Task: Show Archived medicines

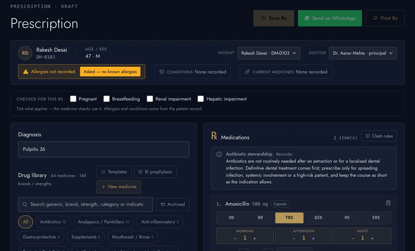Action: [x=173, y=204]
